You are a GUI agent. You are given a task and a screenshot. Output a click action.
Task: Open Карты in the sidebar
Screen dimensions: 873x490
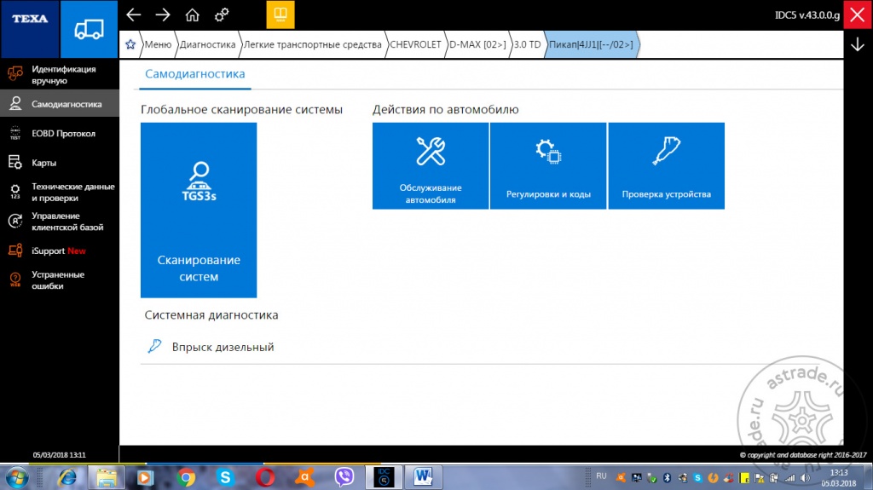pos(60,163)
